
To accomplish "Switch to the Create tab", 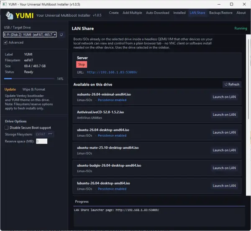I will [114, 13].
